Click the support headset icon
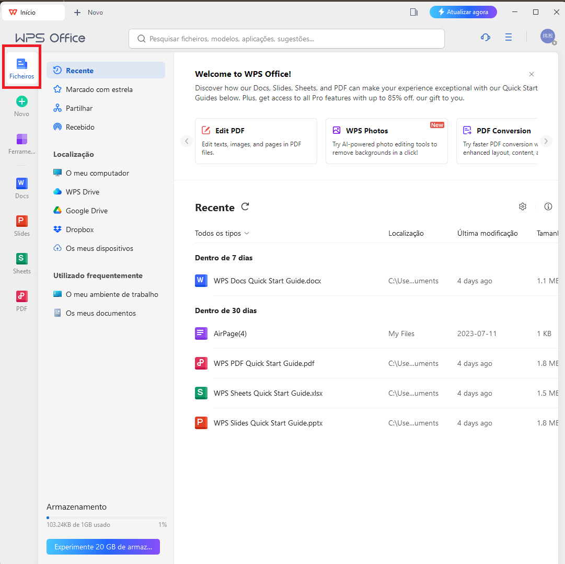565x564 pixels. click(486, 37)
